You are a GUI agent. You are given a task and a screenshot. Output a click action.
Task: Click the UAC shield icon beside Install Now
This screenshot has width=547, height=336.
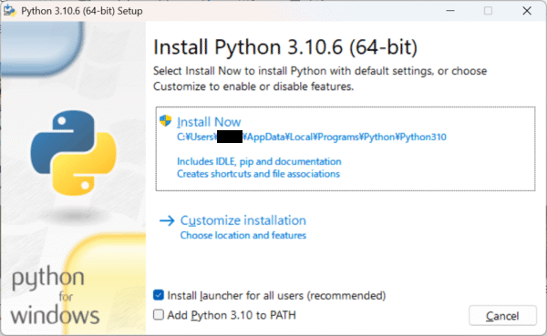(x=165, y=120)
